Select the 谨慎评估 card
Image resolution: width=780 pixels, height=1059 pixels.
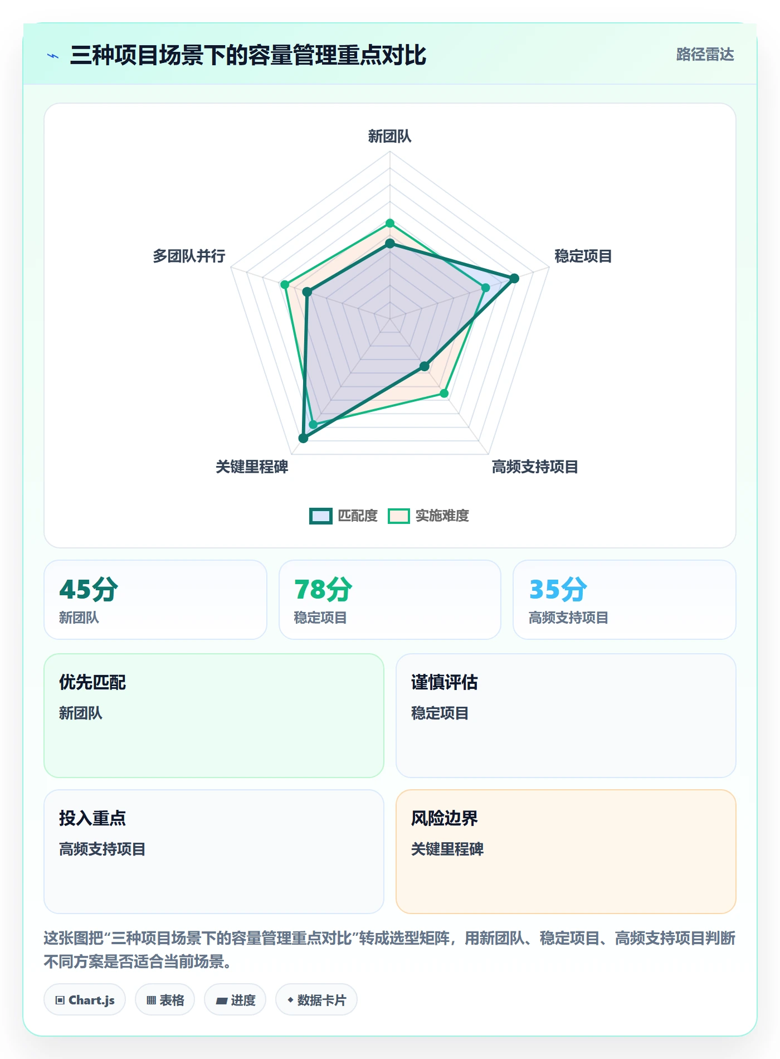566,716
